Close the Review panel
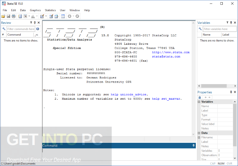 (39, 23)
